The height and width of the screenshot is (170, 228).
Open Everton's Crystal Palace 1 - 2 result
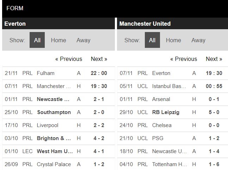[99, 164]
